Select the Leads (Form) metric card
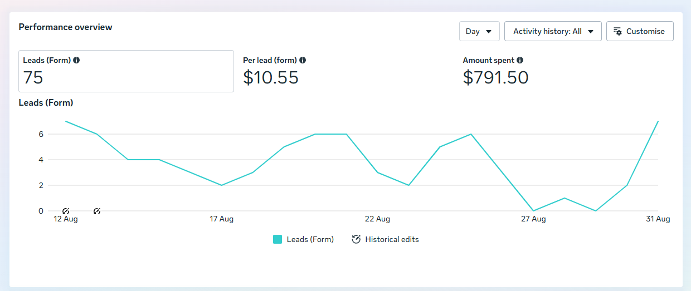Image resolution: width=691 pixels, height=291 pixels. 126,71
